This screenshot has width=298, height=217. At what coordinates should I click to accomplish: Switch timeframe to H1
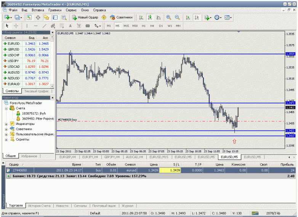pyautogui.click(x=144, y=26)
